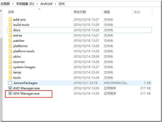
Task: Select the tools folder name
Action: pyautogui.click(x=17, y=77)
